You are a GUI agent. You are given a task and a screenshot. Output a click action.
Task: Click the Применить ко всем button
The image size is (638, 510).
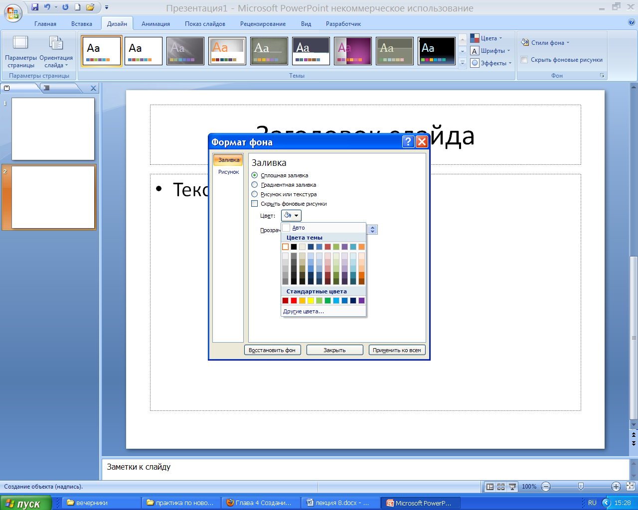click(397, 350)
